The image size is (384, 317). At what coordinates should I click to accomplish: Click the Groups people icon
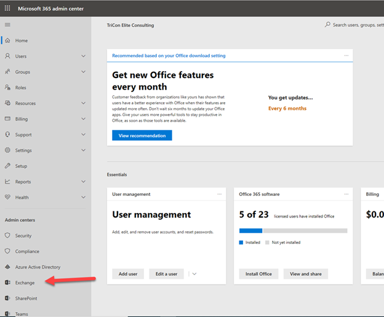7,72
